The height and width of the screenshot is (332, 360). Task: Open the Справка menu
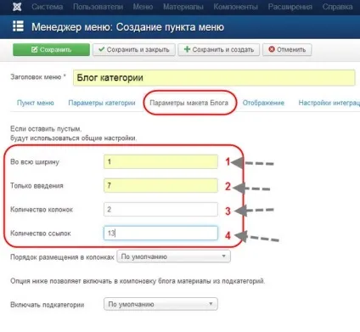coord(337,7)
